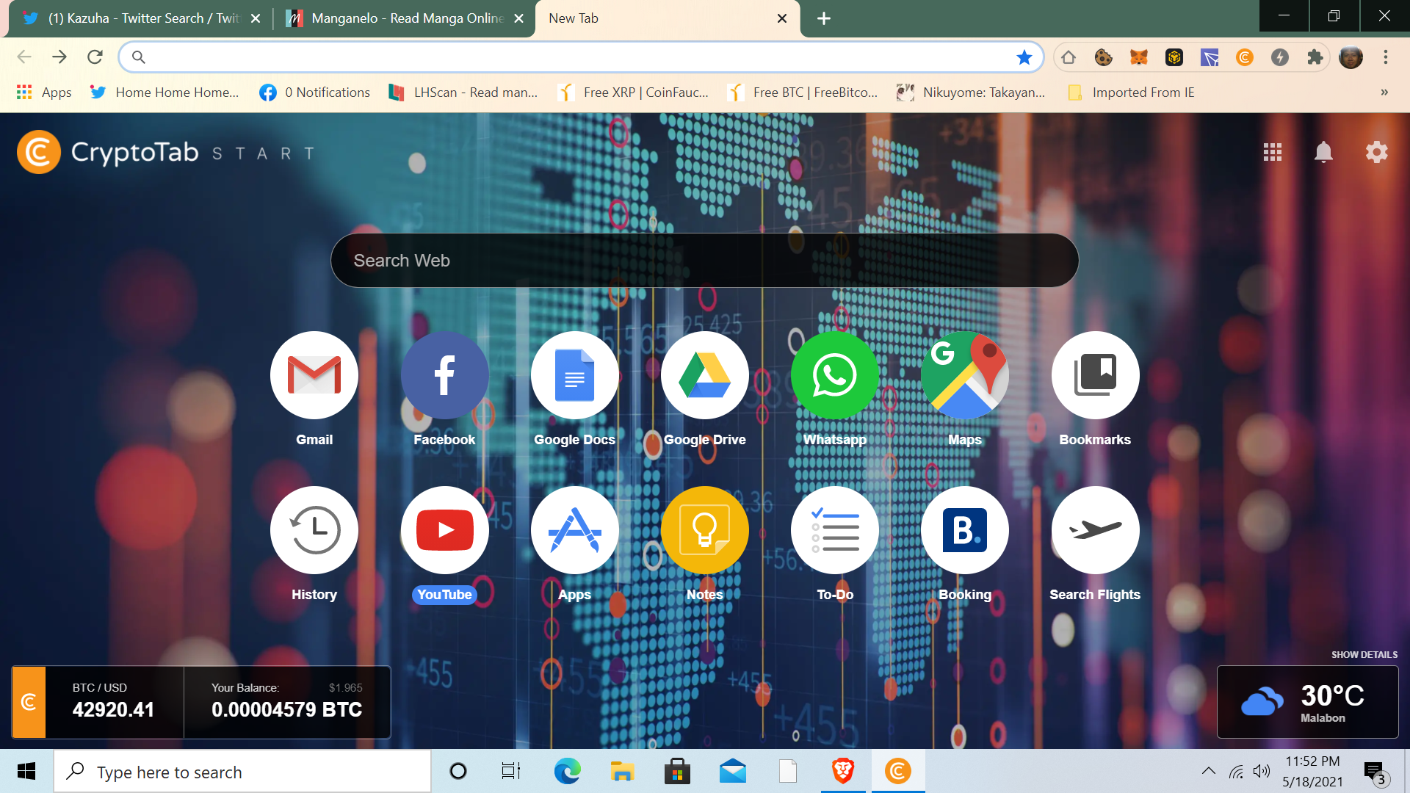Open 0 Notifications Facebook bookmark
This screenshot has width=1410, height=793.
point(314,93)
